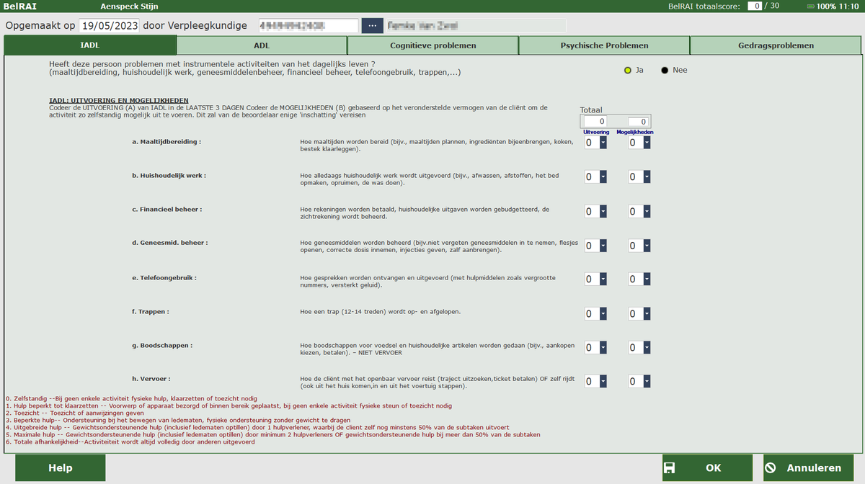Click the Totaal Uitvoering score field
The image size is (865, 484).
pyautogui.click(x=595, y=122)
